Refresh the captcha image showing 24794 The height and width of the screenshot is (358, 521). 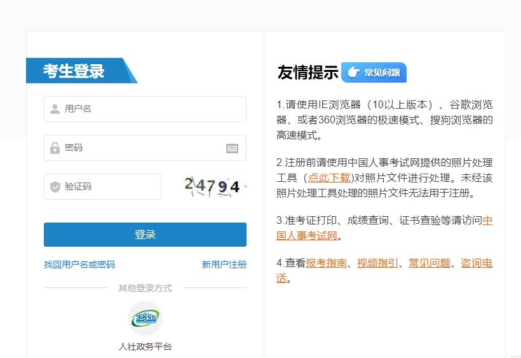click(212, 186)
